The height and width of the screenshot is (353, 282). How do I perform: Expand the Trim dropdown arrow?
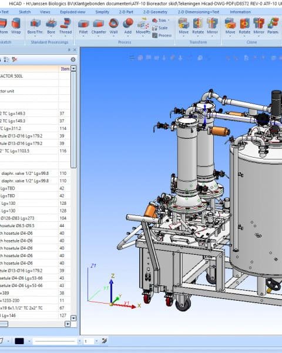[169, 21]
